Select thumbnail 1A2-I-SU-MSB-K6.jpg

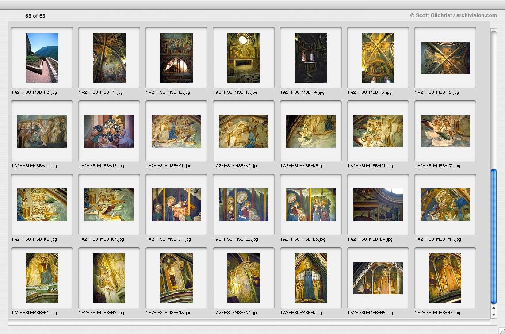42,204
